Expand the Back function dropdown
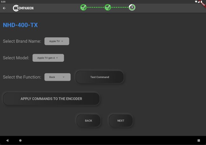This screenshot has height=145, width=206. [x=57, y=77]
